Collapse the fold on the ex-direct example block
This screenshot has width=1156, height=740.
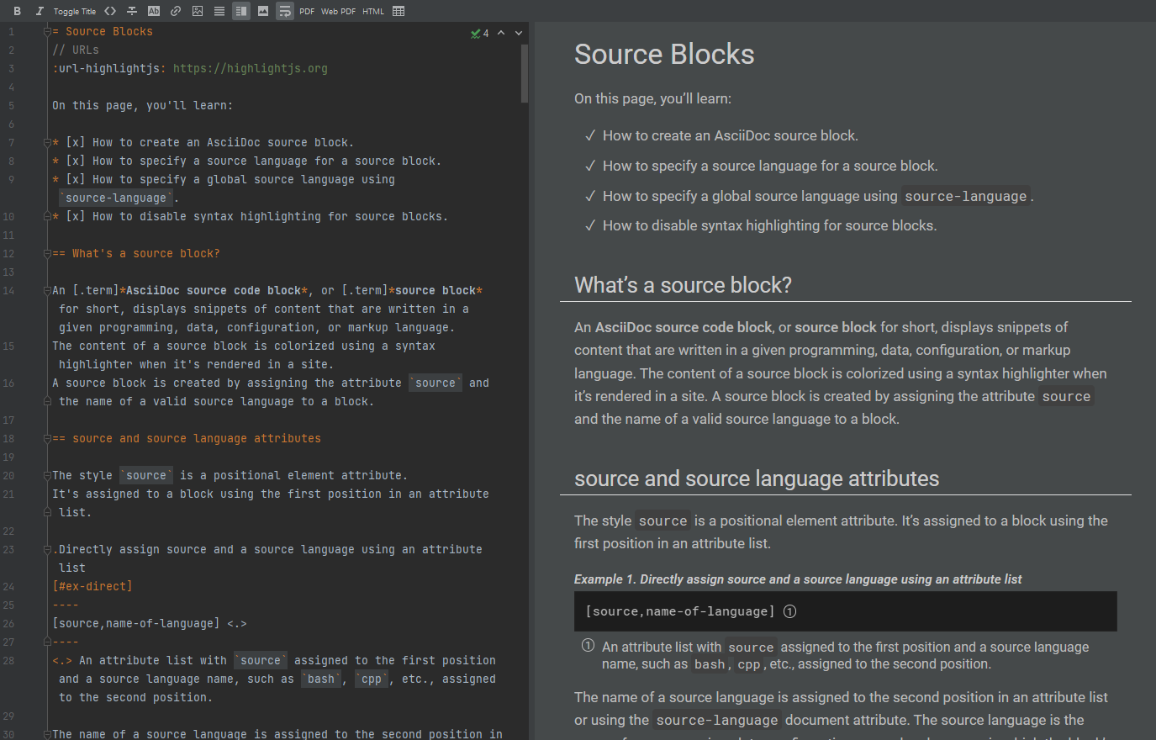click(x=47, y=549)
